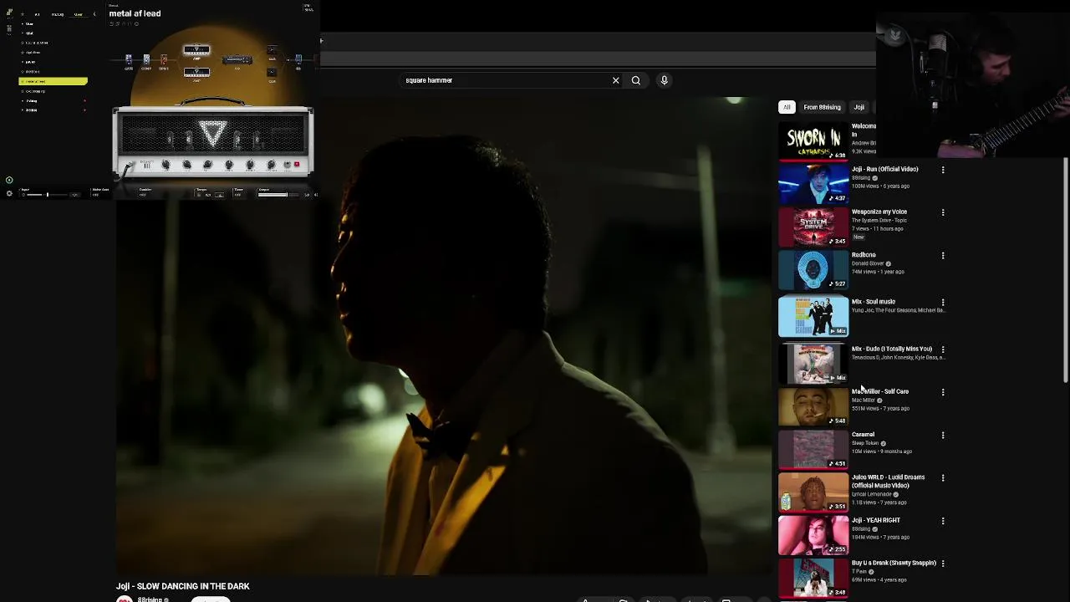
Task: Toggle the Noise Gate setting
Action: click(99, 192)
